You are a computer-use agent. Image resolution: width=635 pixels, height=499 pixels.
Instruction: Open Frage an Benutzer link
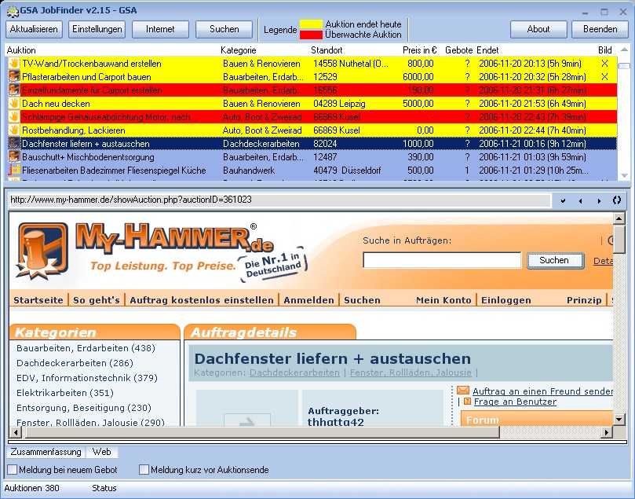pyautogui.click(x=515, y=402)
